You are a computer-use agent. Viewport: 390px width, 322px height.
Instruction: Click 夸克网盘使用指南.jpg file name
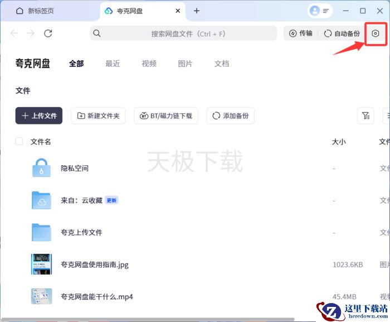click(x=95, y=265)
